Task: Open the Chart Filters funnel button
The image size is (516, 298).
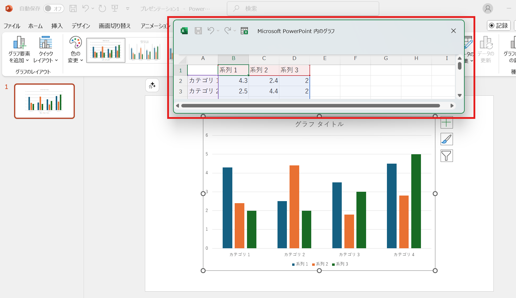Action: click(446, 156)
